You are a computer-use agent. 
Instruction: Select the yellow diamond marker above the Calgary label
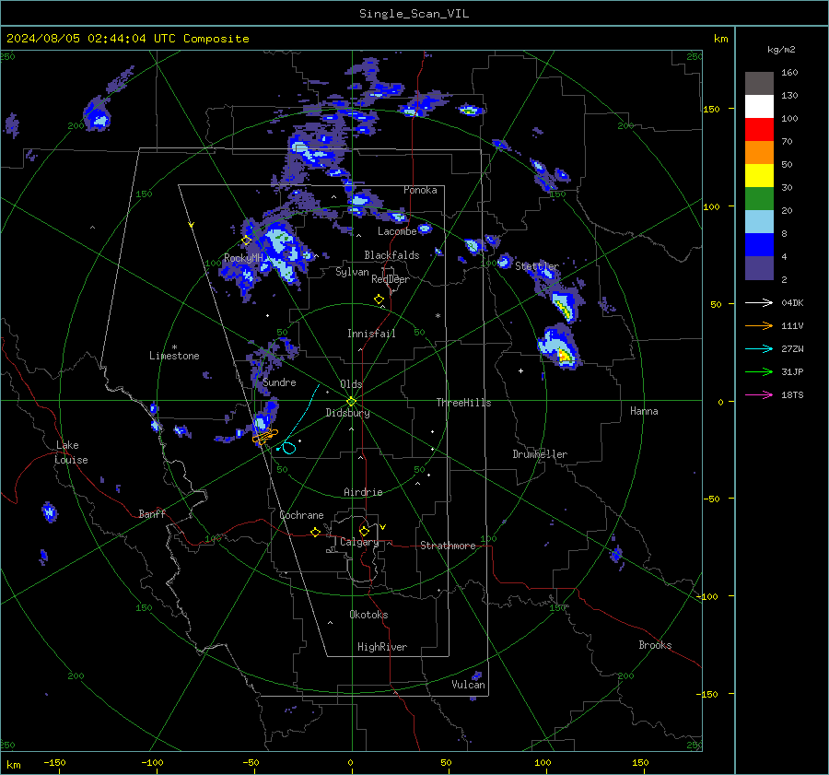point(364,531)
